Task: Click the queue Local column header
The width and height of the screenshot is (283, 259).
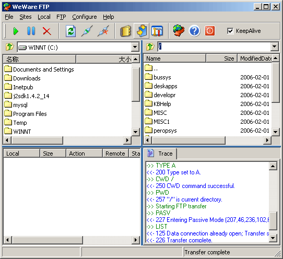Action: pyautogui.click(x=21, y=154)
